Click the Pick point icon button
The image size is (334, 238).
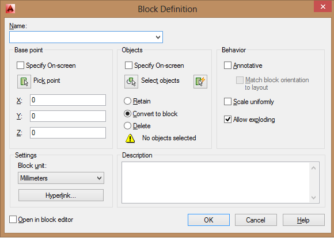tap(24, 82)
